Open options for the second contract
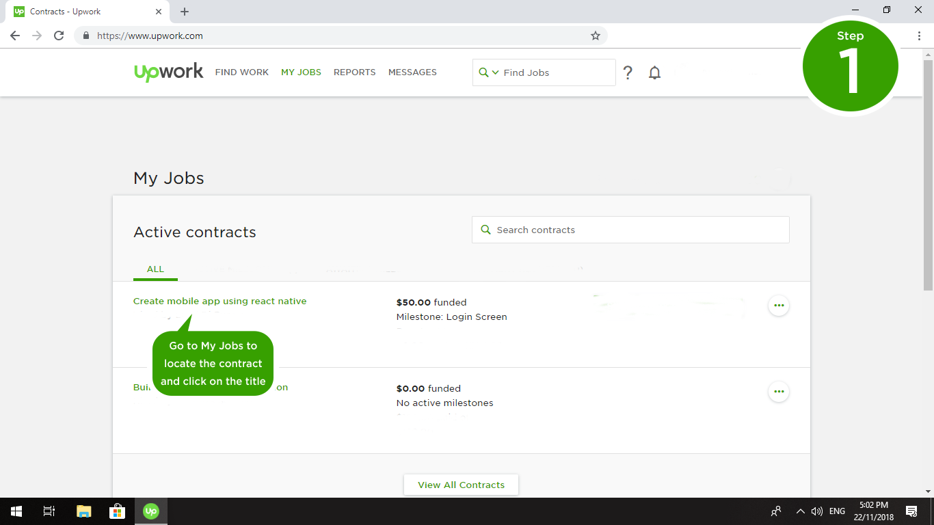 pos(779,392)
